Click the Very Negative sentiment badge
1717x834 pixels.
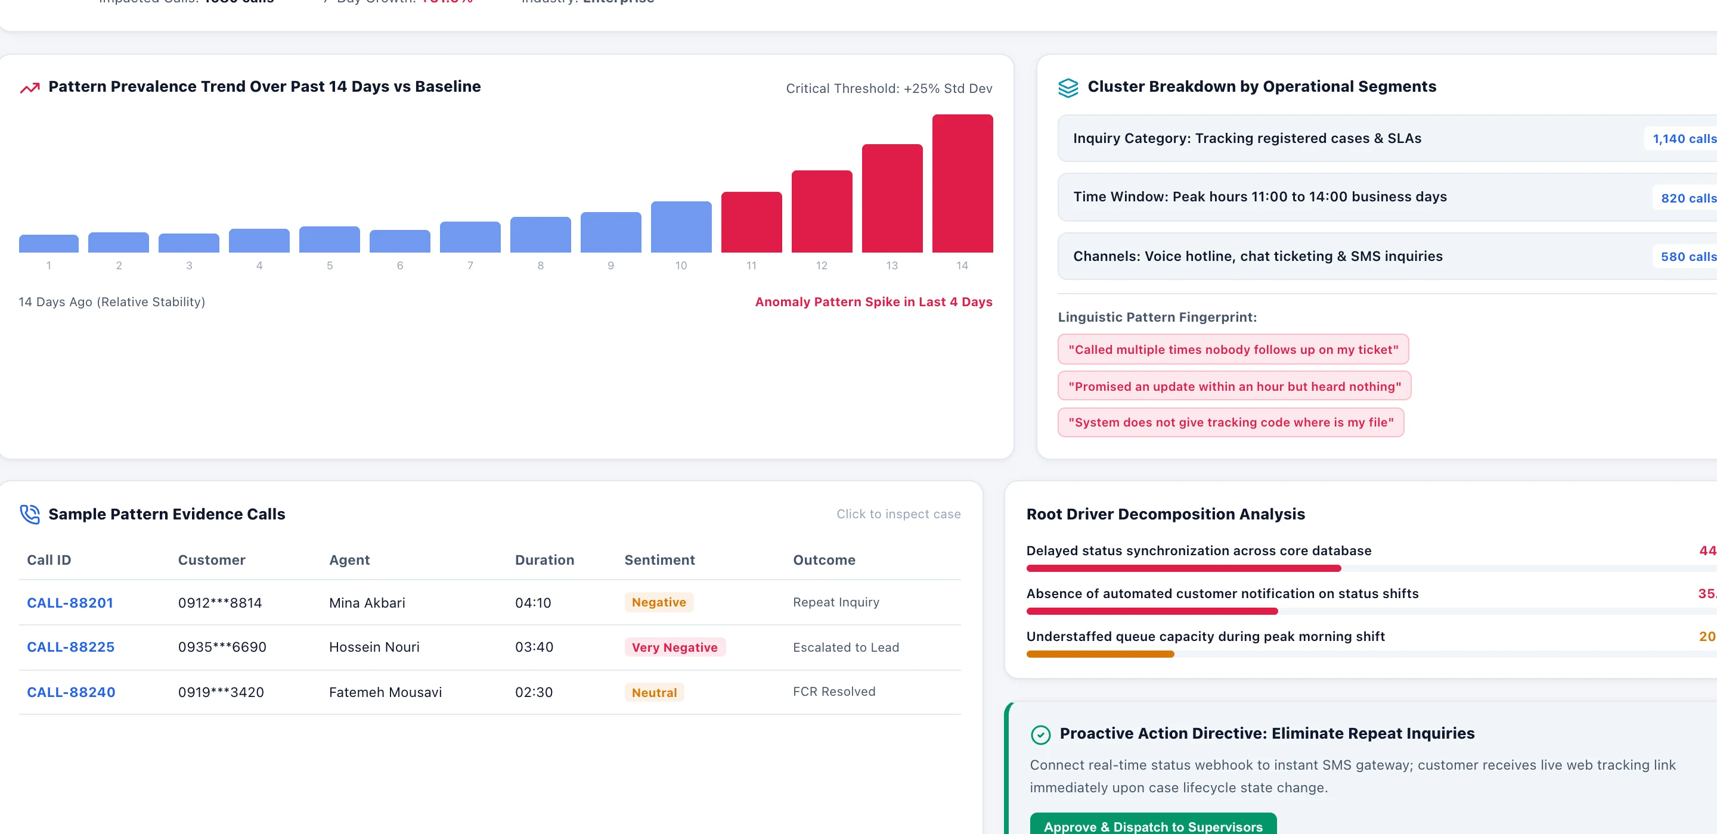(x=674, y=648)
